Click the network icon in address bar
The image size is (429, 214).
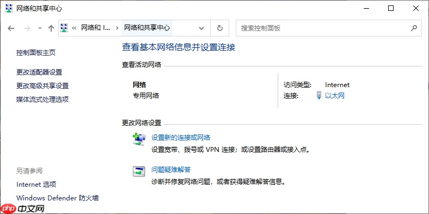(x=64, y=28)
